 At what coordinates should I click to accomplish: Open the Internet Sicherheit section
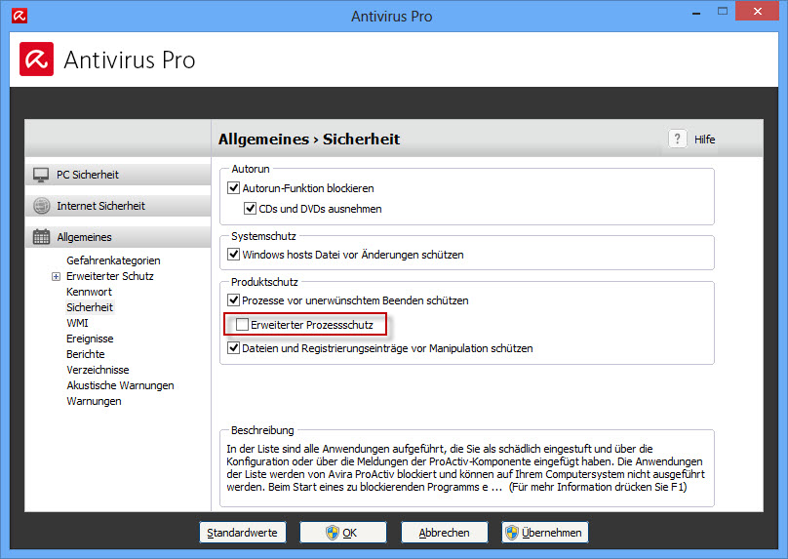pyautogui.click(x=118, y=206)
